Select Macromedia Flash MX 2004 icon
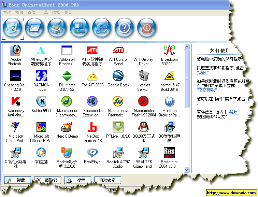The height and width of the screenshot is (197, 258). pyautogui.click(x=143, y=101)
